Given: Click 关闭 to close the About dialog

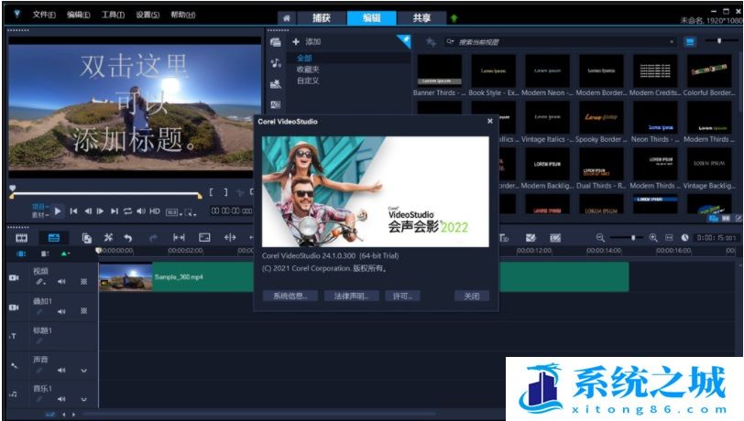Looking at the screenshot, I should click(471, 297).
